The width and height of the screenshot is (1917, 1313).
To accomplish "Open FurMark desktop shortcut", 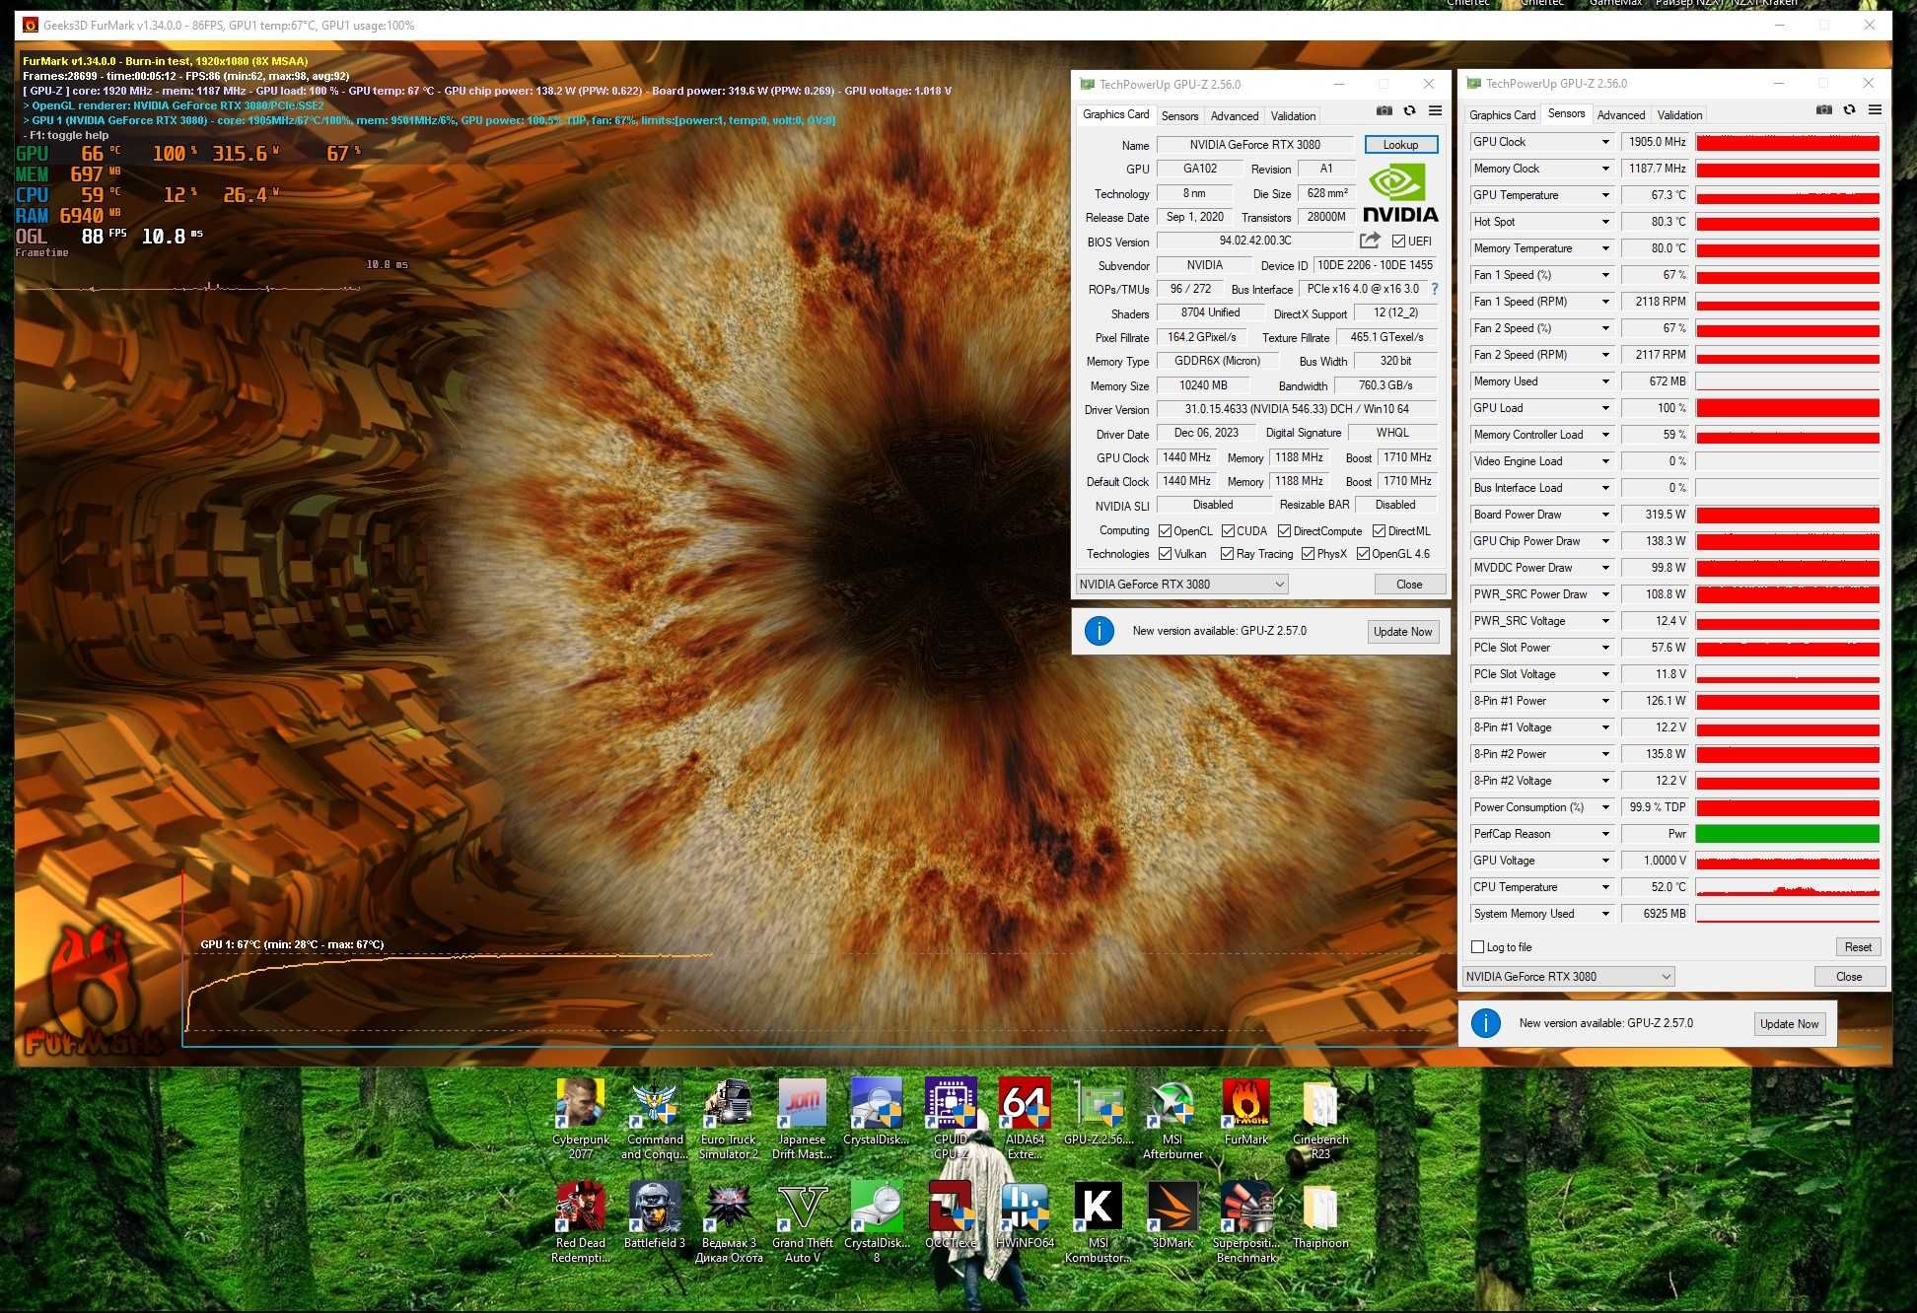I will (1245, 1112).
